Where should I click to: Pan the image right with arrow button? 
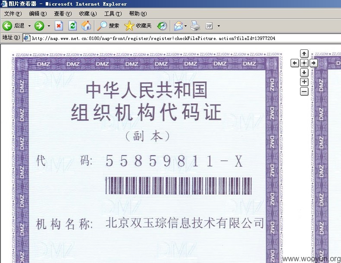313,63
